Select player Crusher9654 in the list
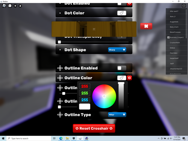188x141 pixels. (176, 42)
